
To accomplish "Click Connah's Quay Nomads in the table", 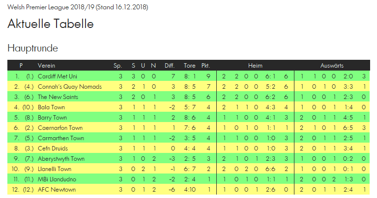I will click(69, 87).
